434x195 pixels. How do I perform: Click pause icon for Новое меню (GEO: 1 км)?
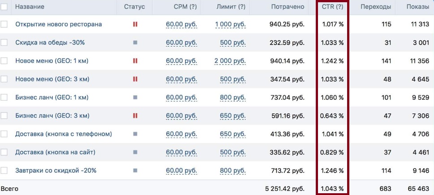[135, 61]
